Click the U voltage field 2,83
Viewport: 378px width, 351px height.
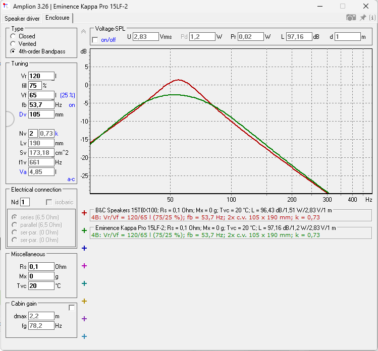pos(146,37)
